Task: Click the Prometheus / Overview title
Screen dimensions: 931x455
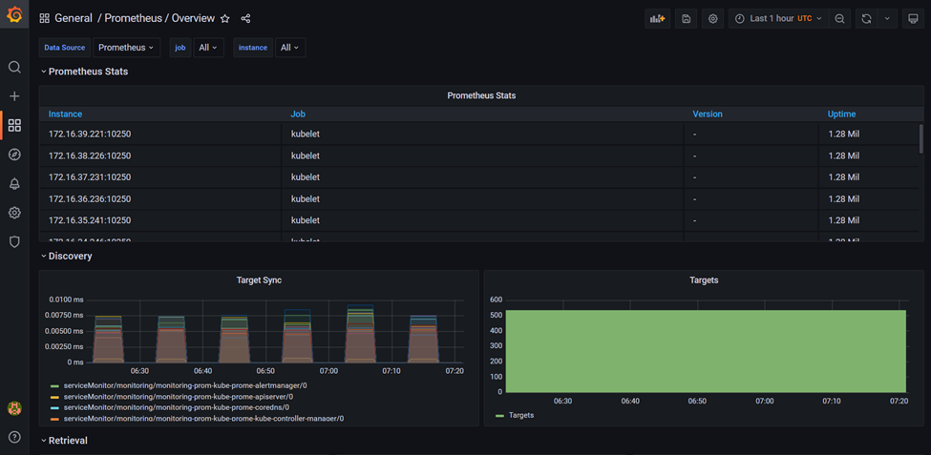Action: pyautogui.click(x=159, y=18)
